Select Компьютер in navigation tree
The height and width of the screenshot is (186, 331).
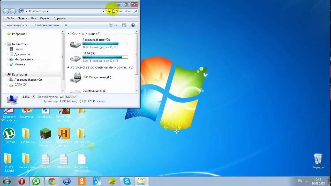click(20, 74)
